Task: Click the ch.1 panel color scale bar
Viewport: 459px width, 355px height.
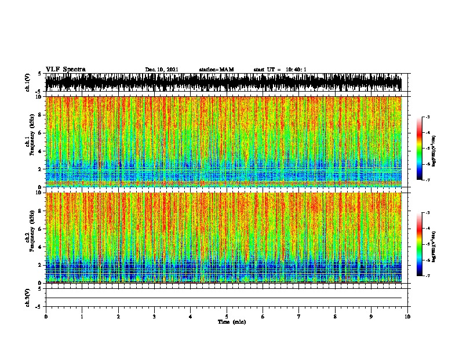Action: [420, 148]
